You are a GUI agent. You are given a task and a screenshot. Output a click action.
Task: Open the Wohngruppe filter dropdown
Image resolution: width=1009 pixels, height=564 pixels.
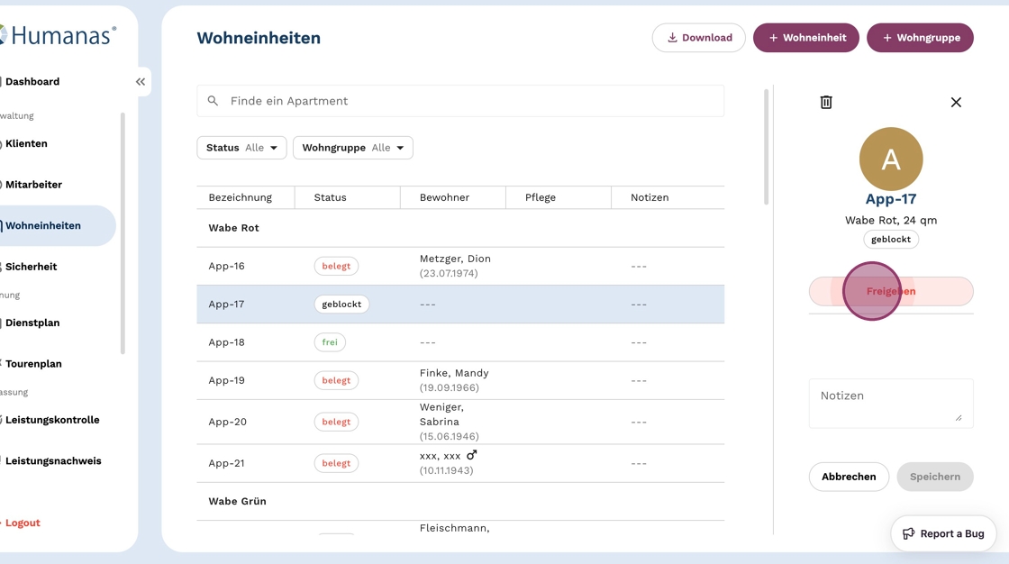(x=352, y=148)
